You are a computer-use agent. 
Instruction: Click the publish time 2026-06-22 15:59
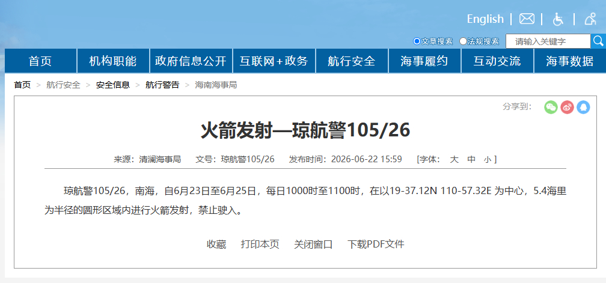[x=366, y=159]
